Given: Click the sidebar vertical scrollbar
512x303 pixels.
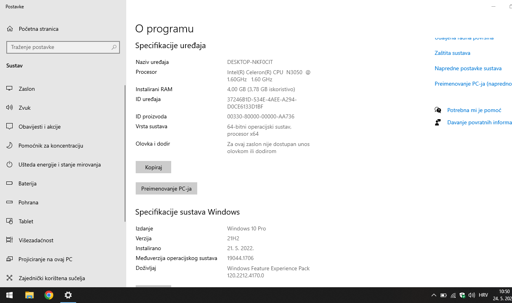Looking at the screenshot, I should pyautogui.click(x=125, y=153).
